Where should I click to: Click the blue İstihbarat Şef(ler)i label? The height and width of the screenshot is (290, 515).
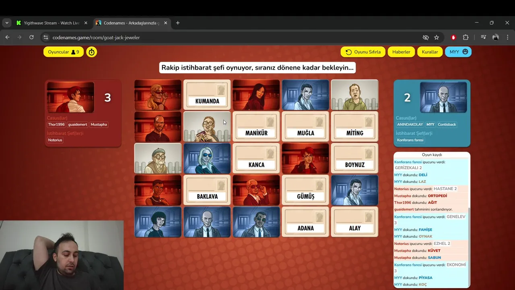[x=414, y=133]
